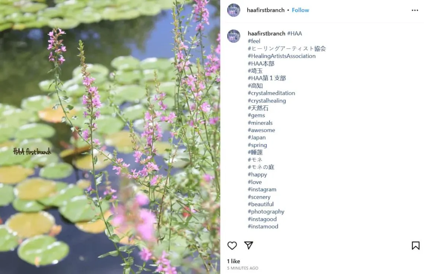424x274 pixels.
Task: Save the post with the bookmark icon
Action: 415,245
